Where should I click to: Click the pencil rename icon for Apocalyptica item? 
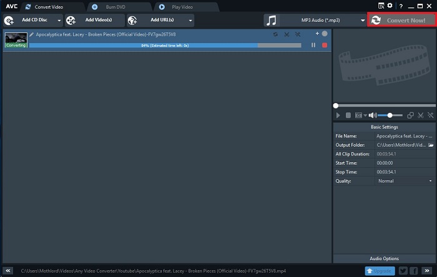coord(31,34)
